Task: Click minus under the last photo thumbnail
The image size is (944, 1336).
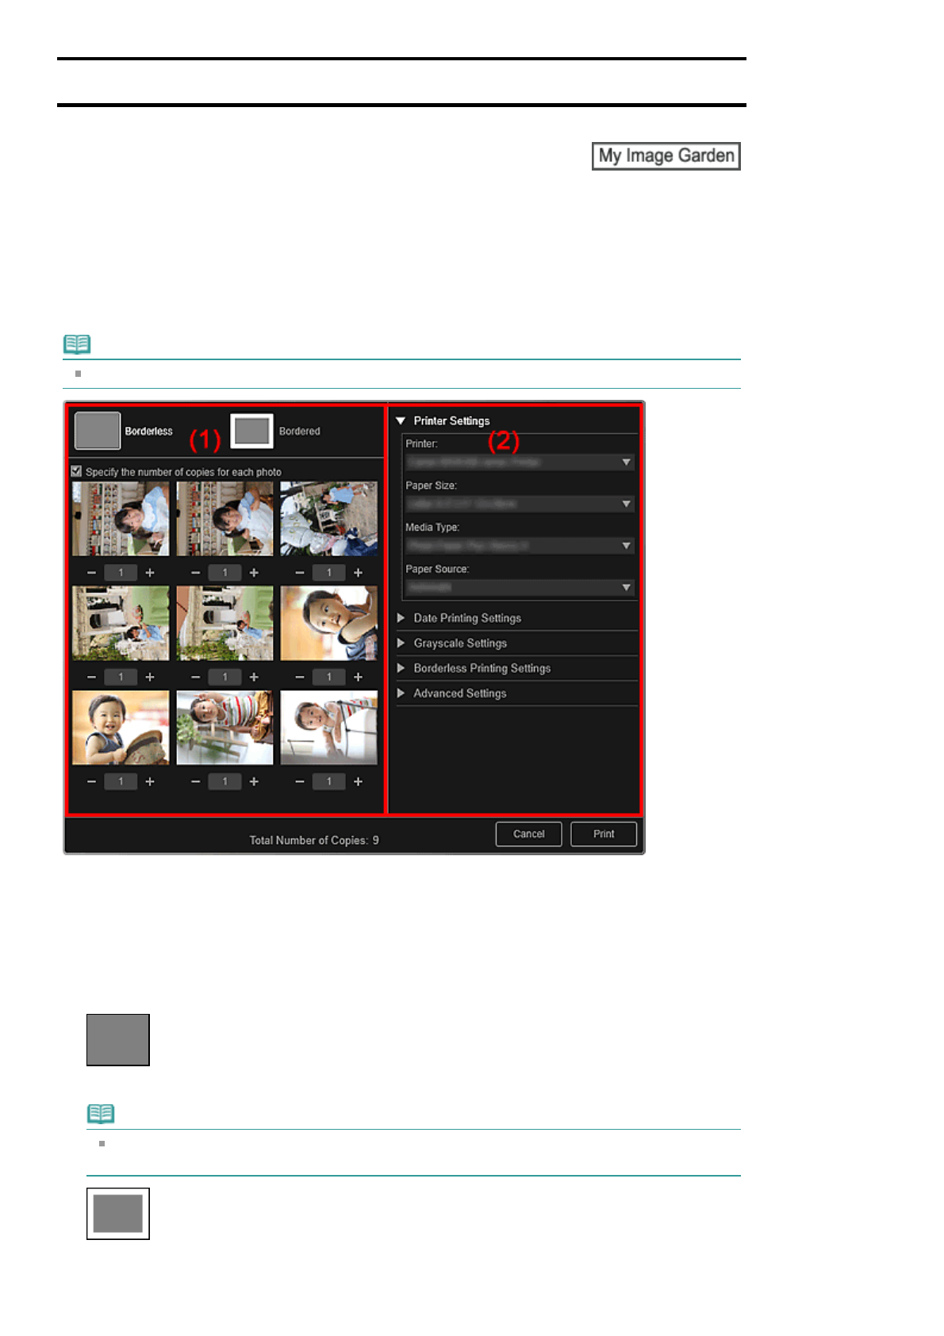Action: pyautogui.click(x=300, y=782)
